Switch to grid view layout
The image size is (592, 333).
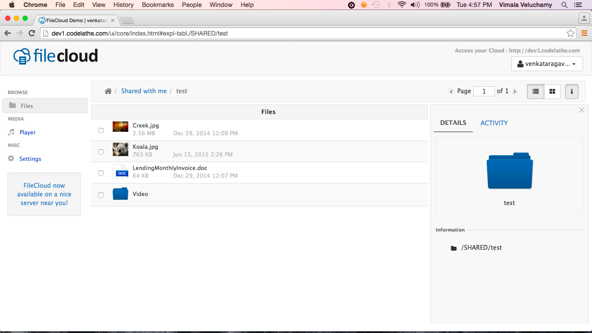pos(552,91)
